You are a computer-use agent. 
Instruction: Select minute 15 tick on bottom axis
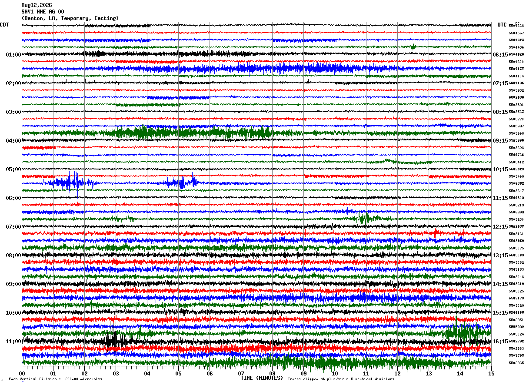pos(491,373)
